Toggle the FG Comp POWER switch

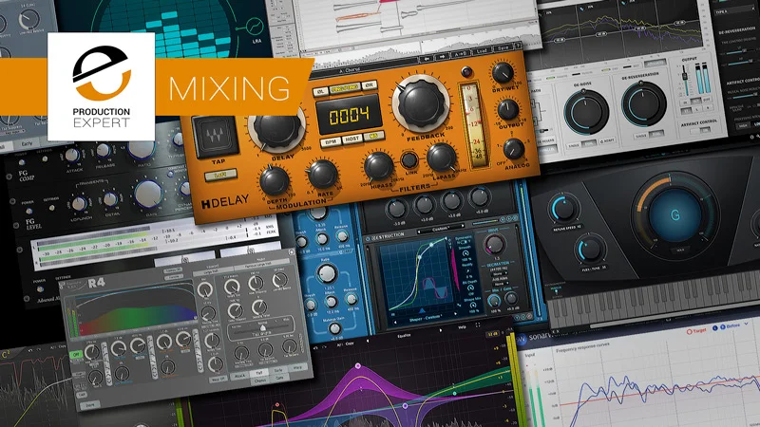click(x=21, y=163)
